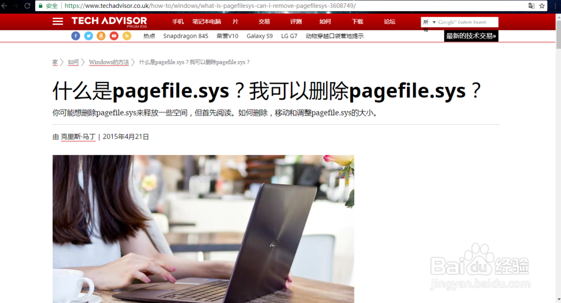Viewport: 561px width, 303px height.
Task: Reload the page with refresh icon
Action: (x=27, y=6)
